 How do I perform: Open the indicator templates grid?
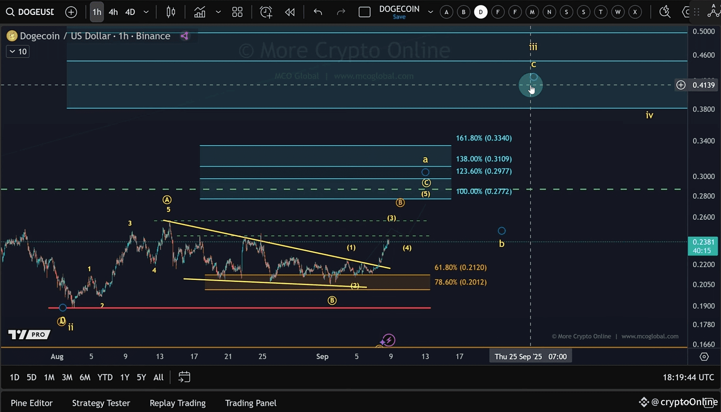[237, 12]
